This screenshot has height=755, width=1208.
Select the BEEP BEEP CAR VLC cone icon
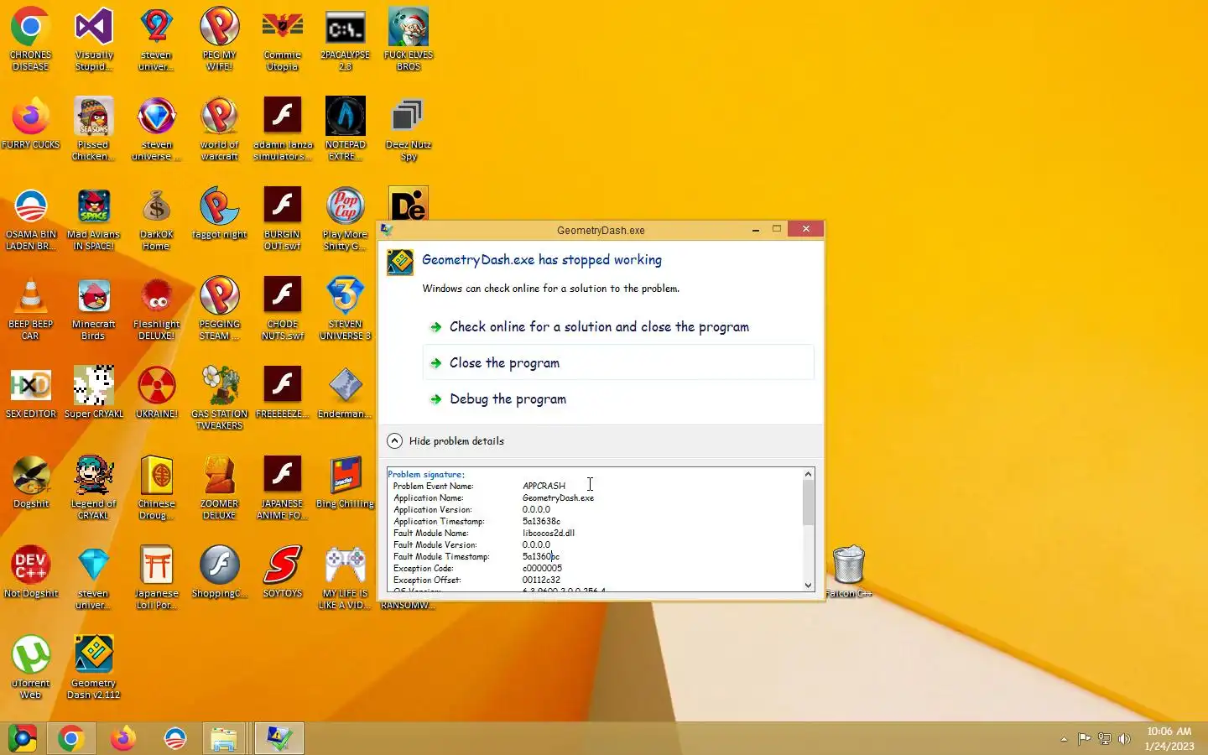(31, 308)
